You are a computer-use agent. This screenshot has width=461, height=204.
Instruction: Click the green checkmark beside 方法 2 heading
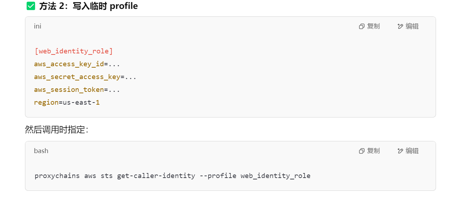[31, 6]
